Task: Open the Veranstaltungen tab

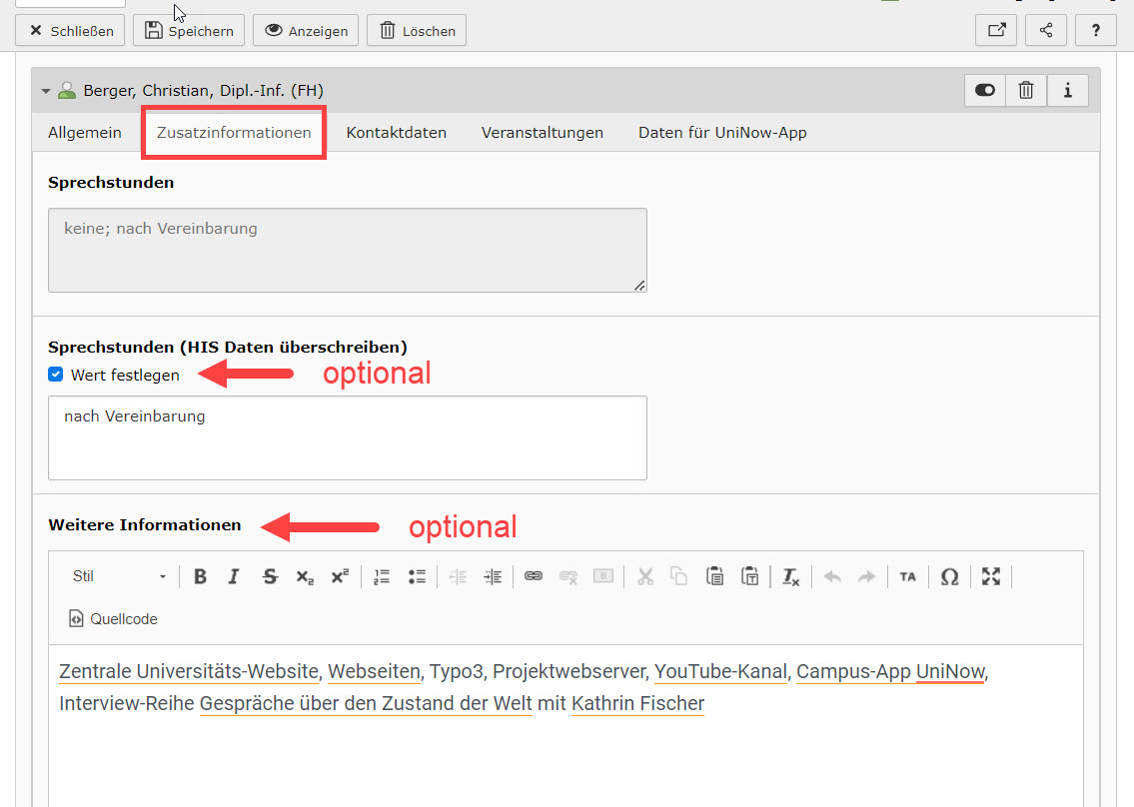Action: [x=542, y=133]
